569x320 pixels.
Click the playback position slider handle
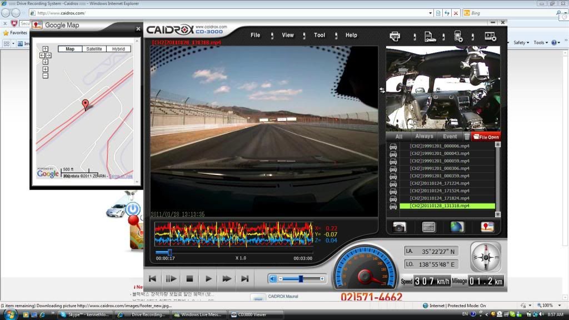[x=169, y=252]
